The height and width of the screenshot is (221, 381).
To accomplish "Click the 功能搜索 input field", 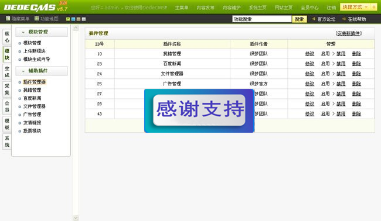I will pos(261,19).
